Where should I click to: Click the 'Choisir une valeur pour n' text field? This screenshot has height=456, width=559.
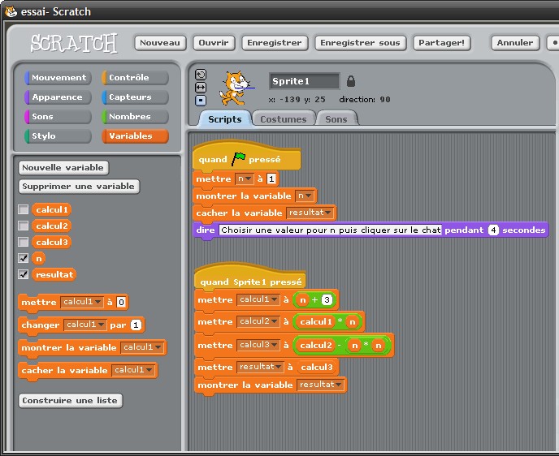331,230
